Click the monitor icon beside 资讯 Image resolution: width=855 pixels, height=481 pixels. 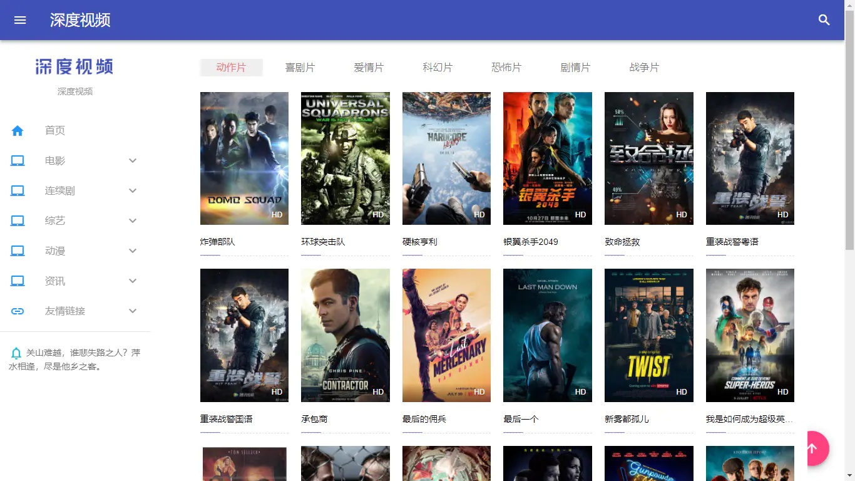click(x=18, y=281)
